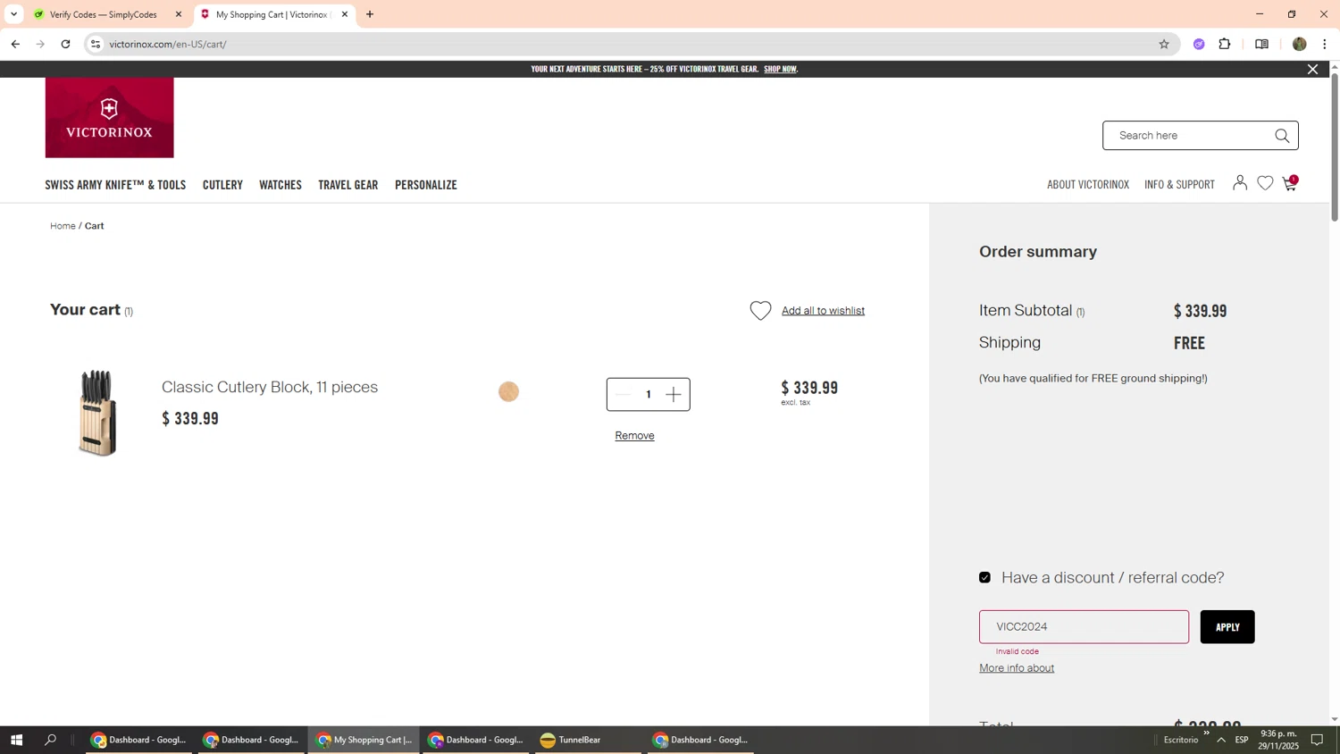Click More info about link

(1017, 668)
